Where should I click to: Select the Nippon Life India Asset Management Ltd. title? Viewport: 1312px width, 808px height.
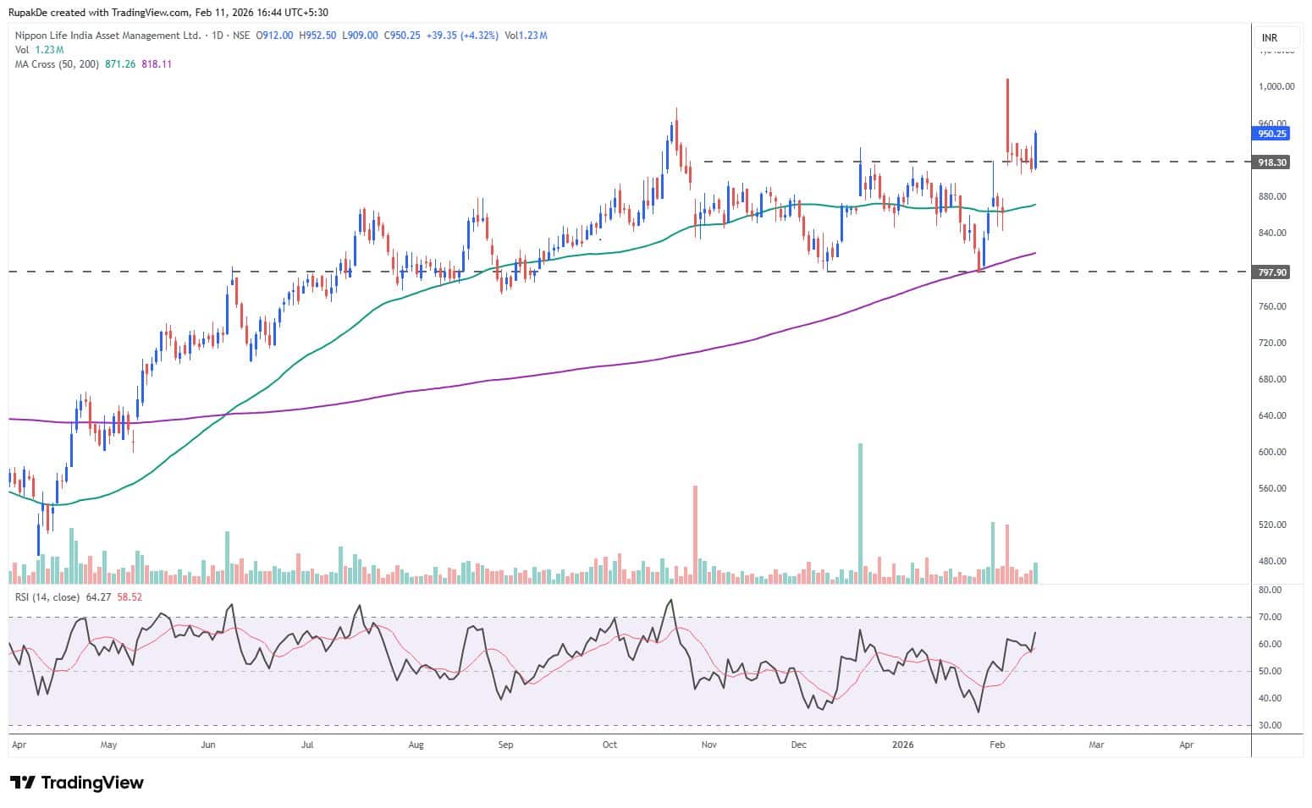(108, 36)
